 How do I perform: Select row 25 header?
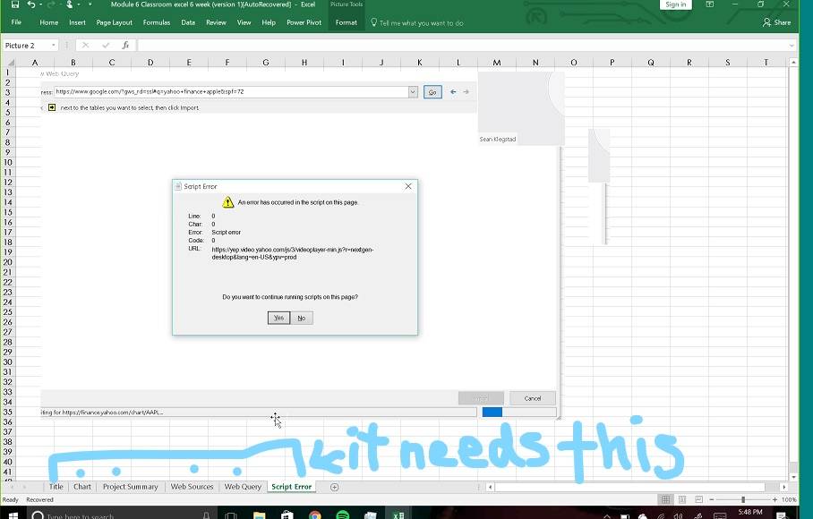click(8, 311)
